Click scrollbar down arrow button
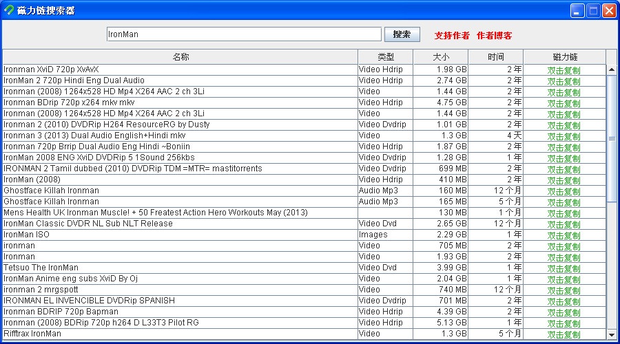This screenshot has width=620, height=344. [611, 334]
